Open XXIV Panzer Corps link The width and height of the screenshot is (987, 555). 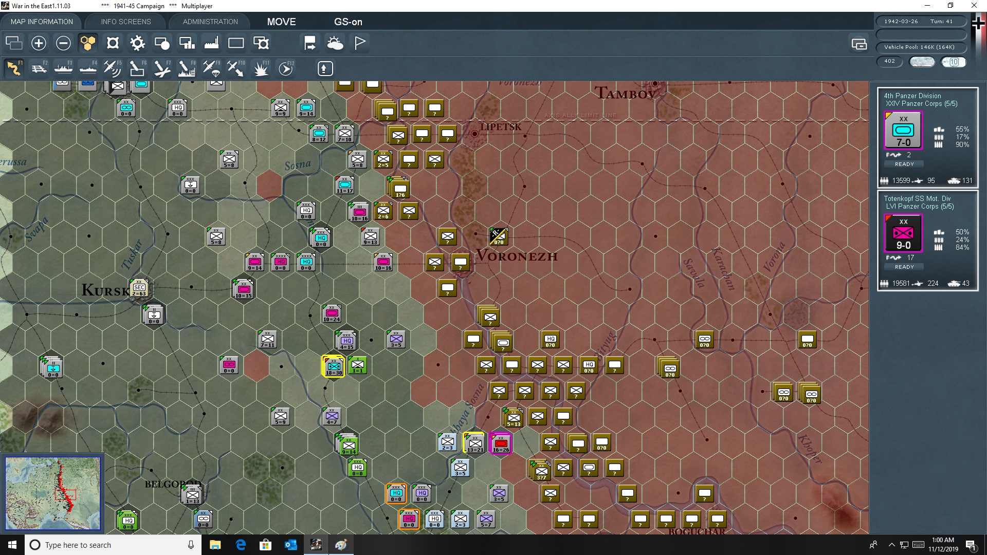pos(922,103)
